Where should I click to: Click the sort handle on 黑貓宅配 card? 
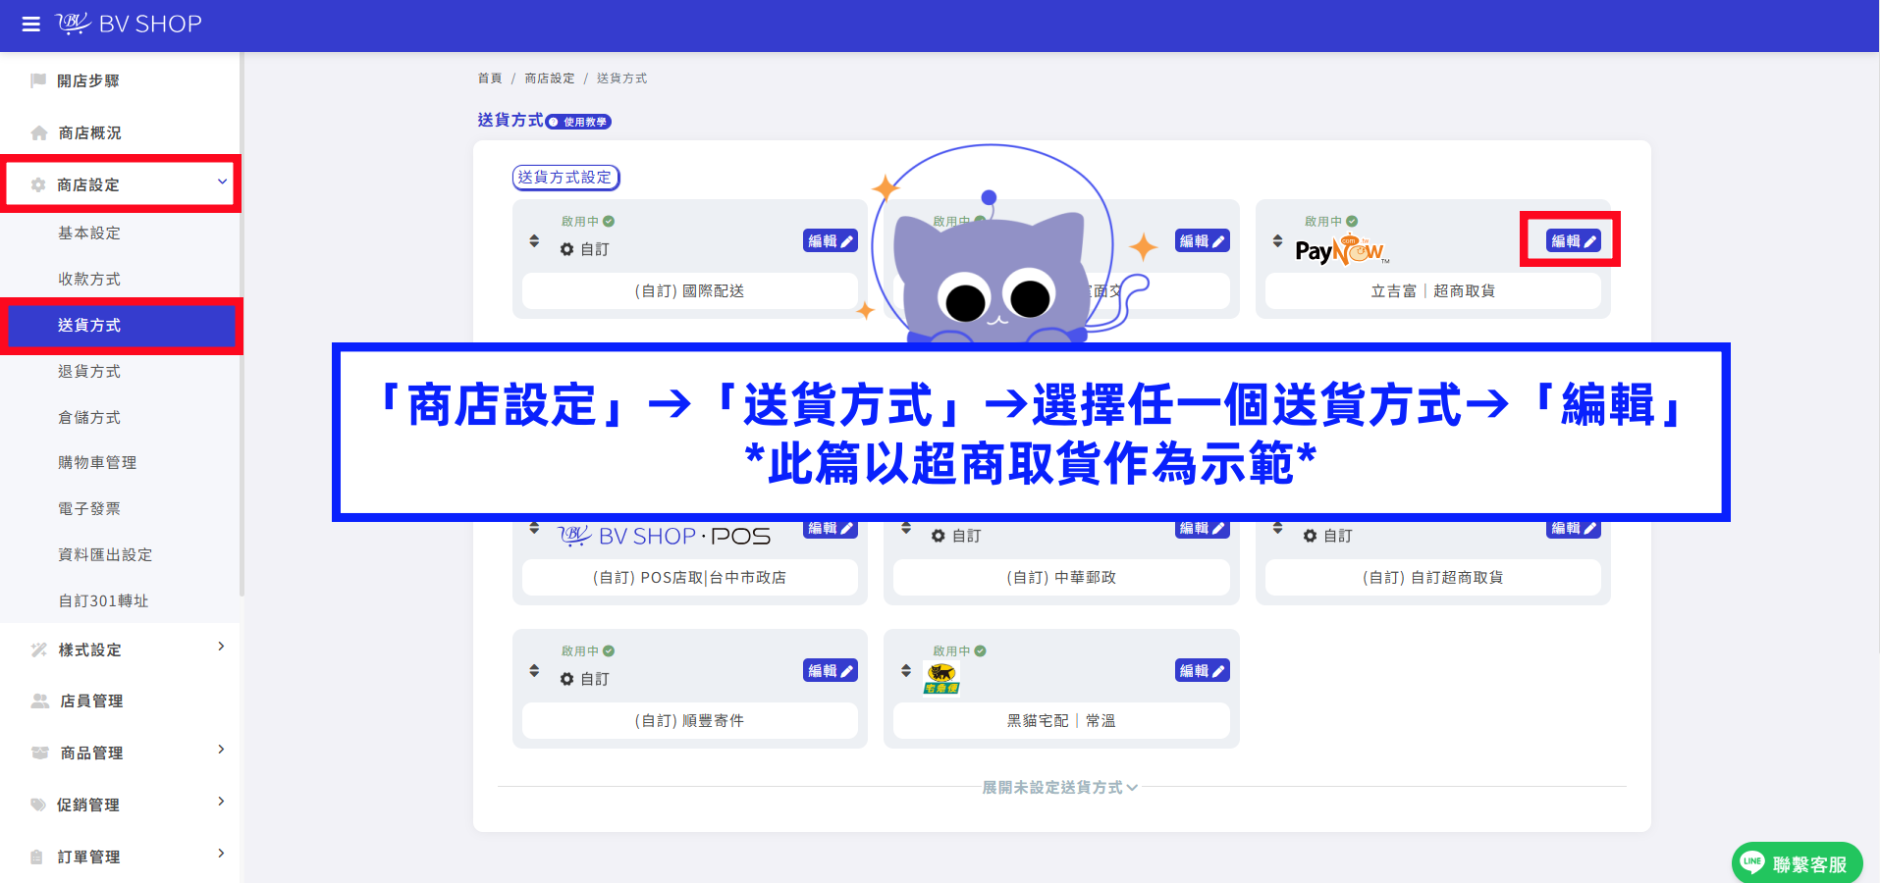click(906, 671)
